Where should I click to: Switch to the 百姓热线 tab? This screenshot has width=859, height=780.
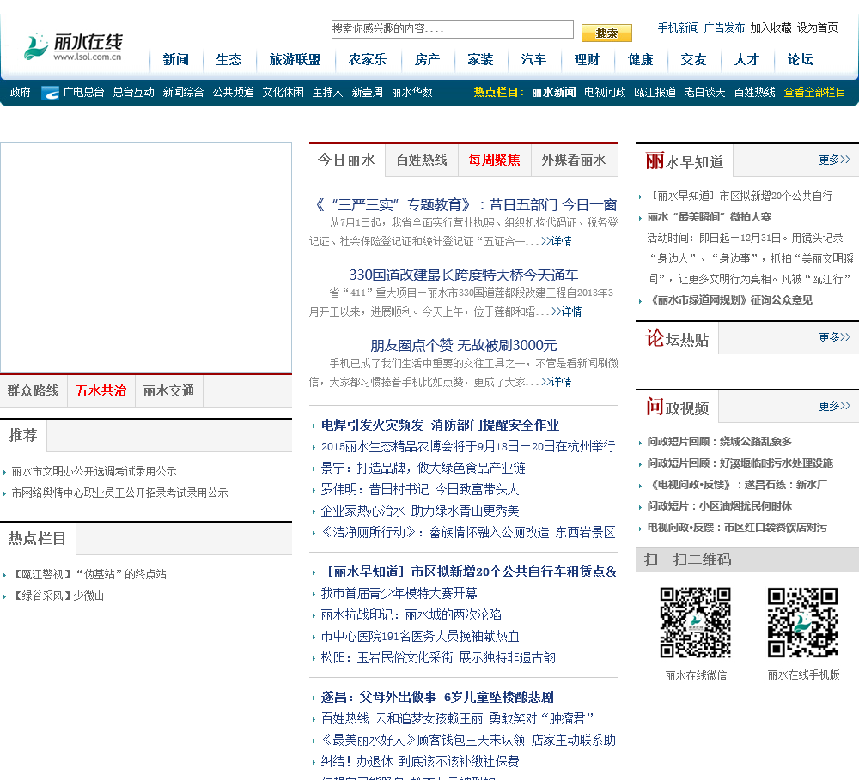[x=421, y=160]
